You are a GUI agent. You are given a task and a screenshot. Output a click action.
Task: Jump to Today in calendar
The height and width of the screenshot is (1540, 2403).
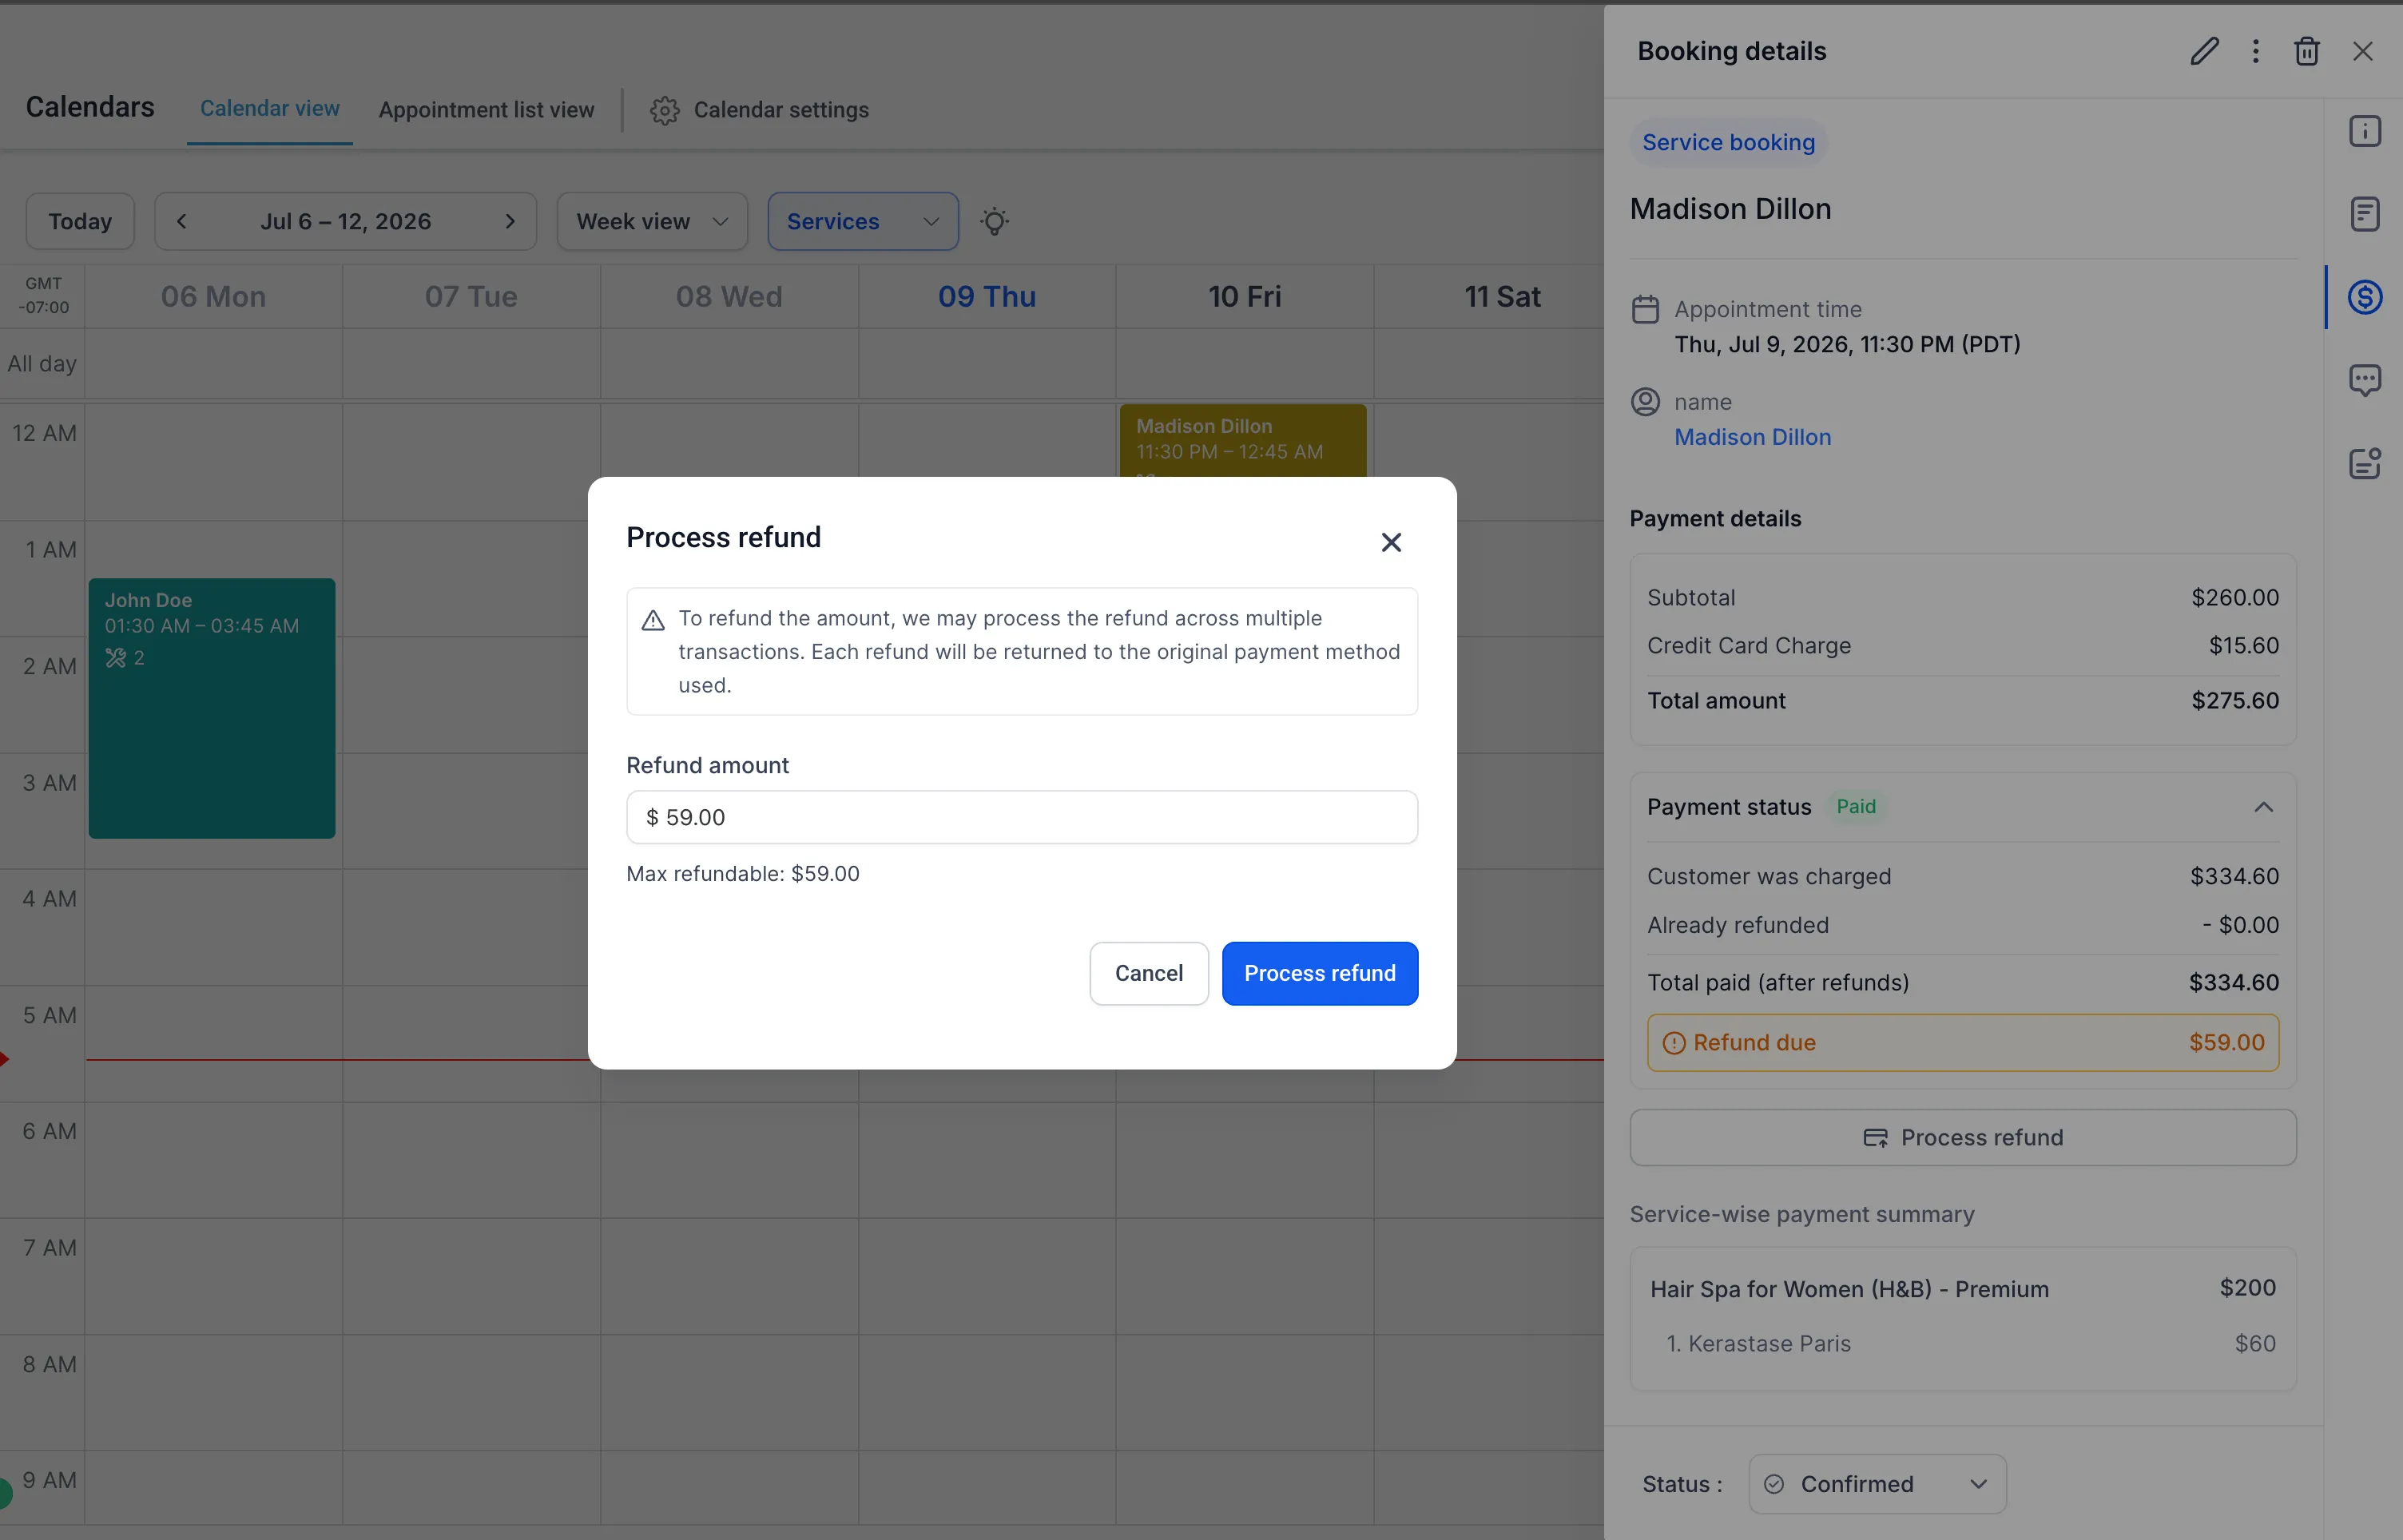[x=80, y=221]
